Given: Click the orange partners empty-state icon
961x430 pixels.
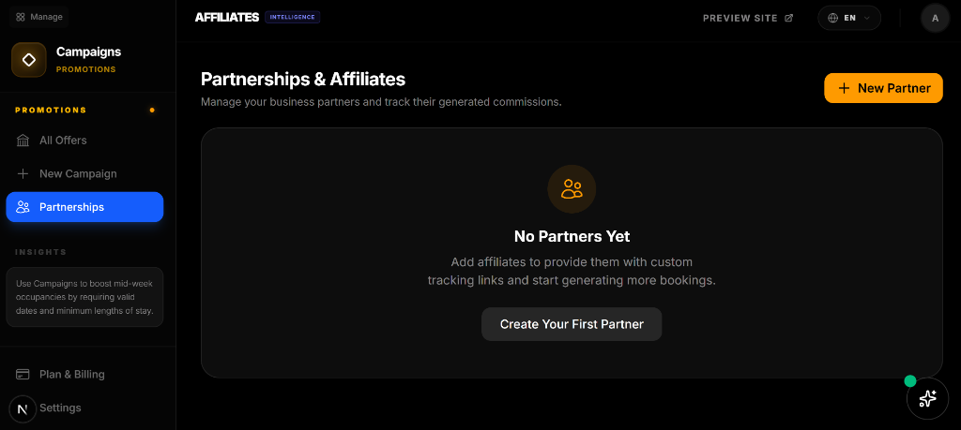Looking at the screenshot, I should [x=572, y=189].
